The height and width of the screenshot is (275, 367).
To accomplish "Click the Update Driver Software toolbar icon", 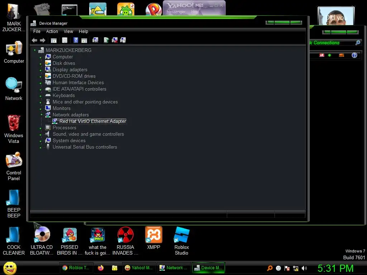I will click(106, 40).
